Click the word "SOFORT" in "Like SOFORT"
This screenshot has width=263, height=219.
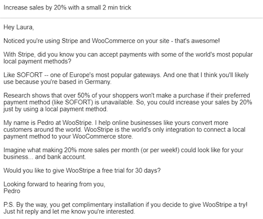(x=30, y=75)
